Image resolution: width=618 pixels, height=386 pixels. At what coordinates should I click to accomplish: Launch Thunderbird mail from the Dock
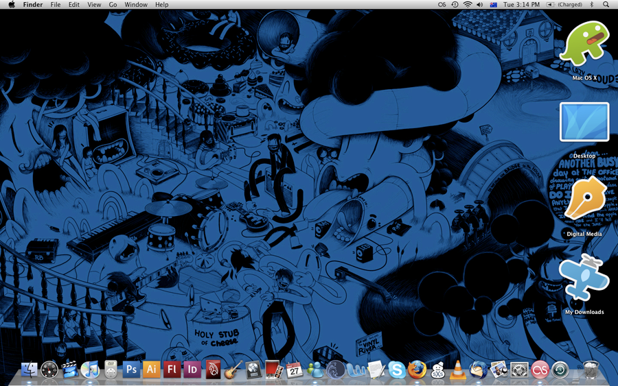(478, 370)
